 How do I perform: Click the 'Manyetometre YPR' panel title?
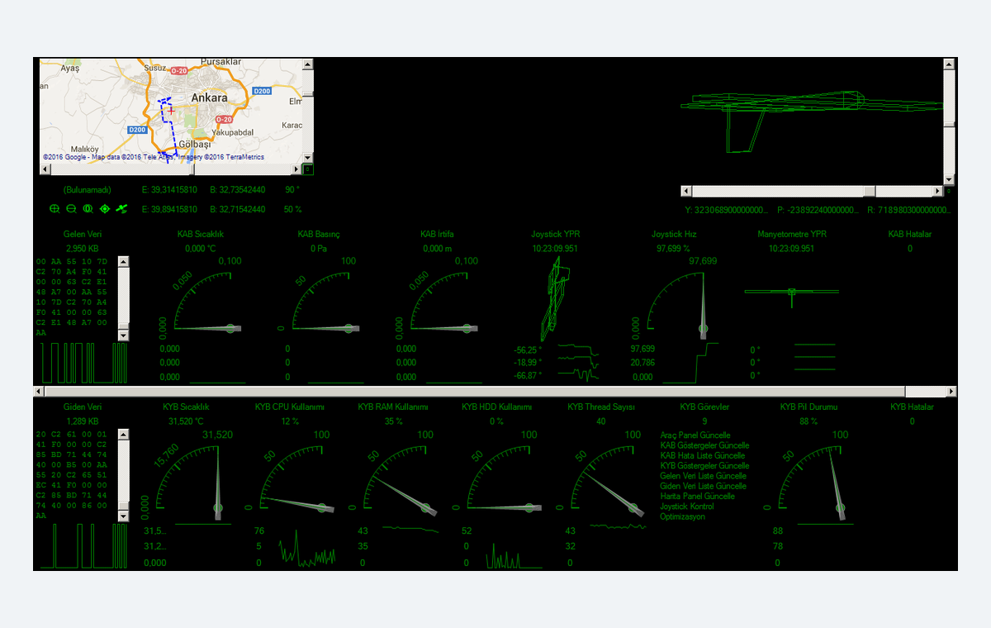tap(792, 235)
